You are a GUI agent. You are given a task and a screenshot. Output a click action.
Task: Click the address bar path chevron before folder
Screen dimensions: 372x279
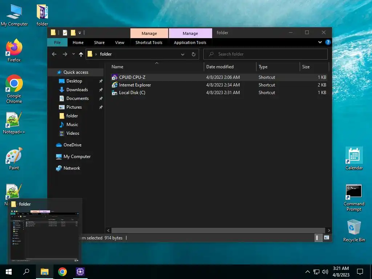coord(96,54)
